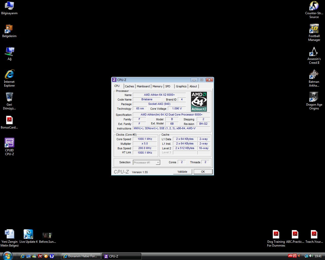
Task: Switch to the Memory tab
Action: click(157, 86)
